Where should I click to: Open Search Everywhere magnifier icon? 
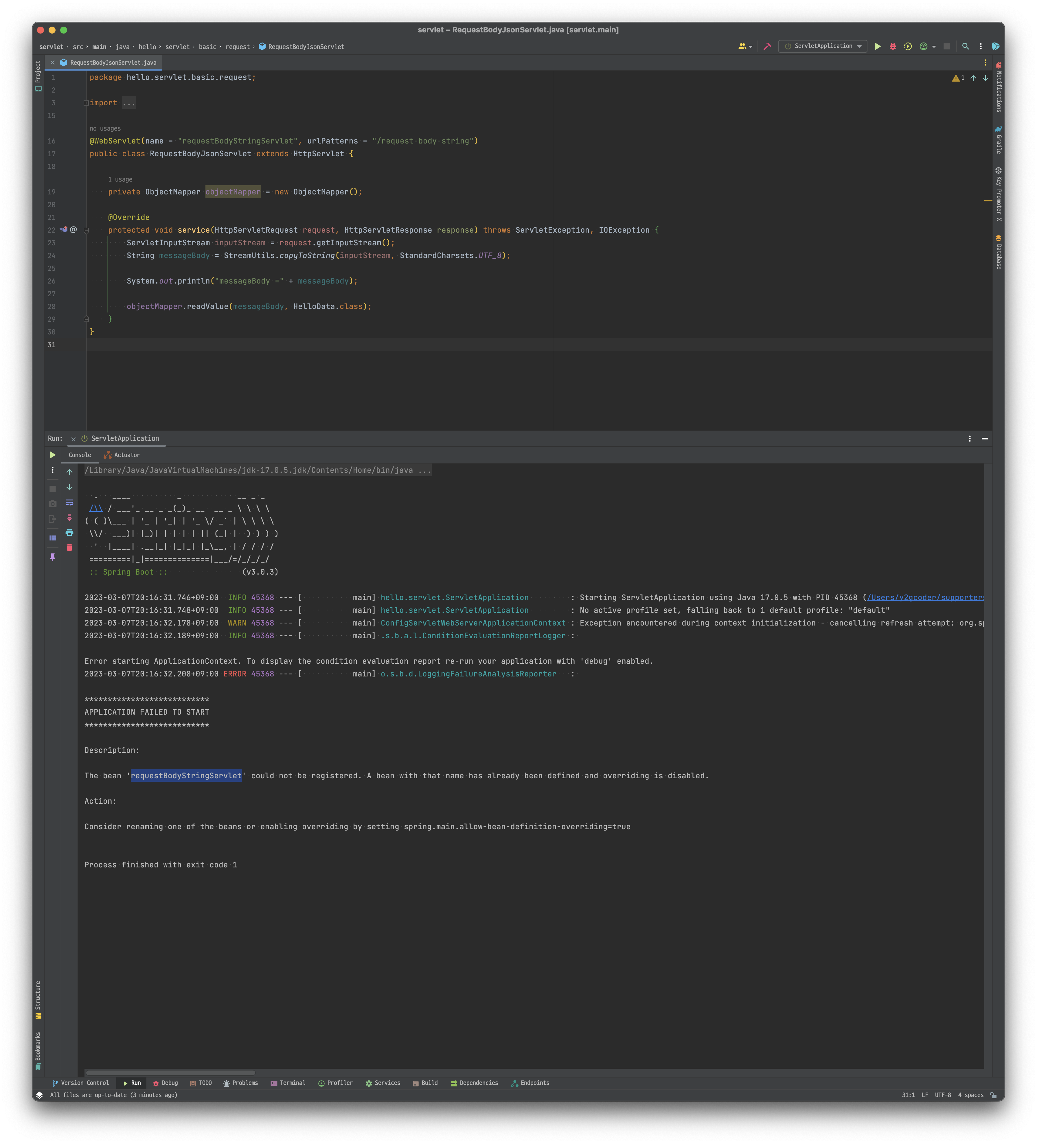(x=966, y=47)
